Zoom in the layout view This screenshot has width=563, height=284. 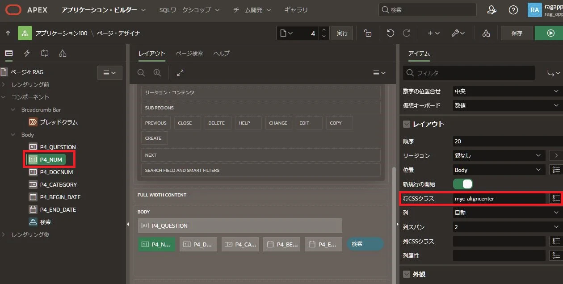[x=157, y=73]
